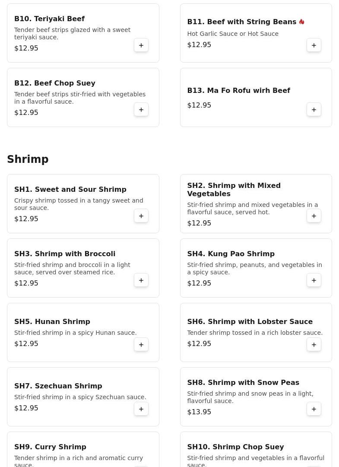Add B12 Beef Chop Suey to order
Image resolution: width=339 pixels, height=467 pixels.
[141, 110]
